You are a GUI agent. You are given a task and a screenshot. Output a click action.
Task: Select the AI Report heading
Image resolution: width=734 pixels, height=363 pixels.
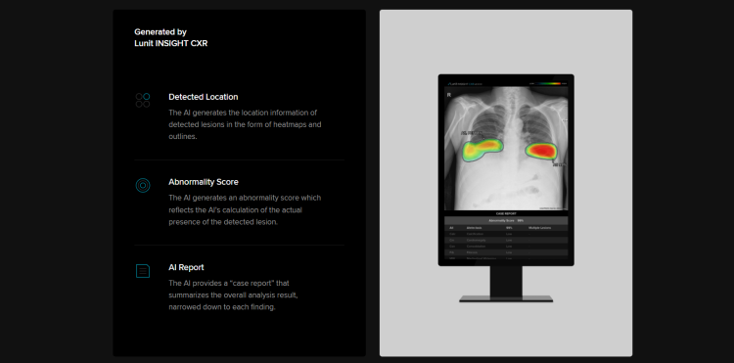click(x=186, y=267)
